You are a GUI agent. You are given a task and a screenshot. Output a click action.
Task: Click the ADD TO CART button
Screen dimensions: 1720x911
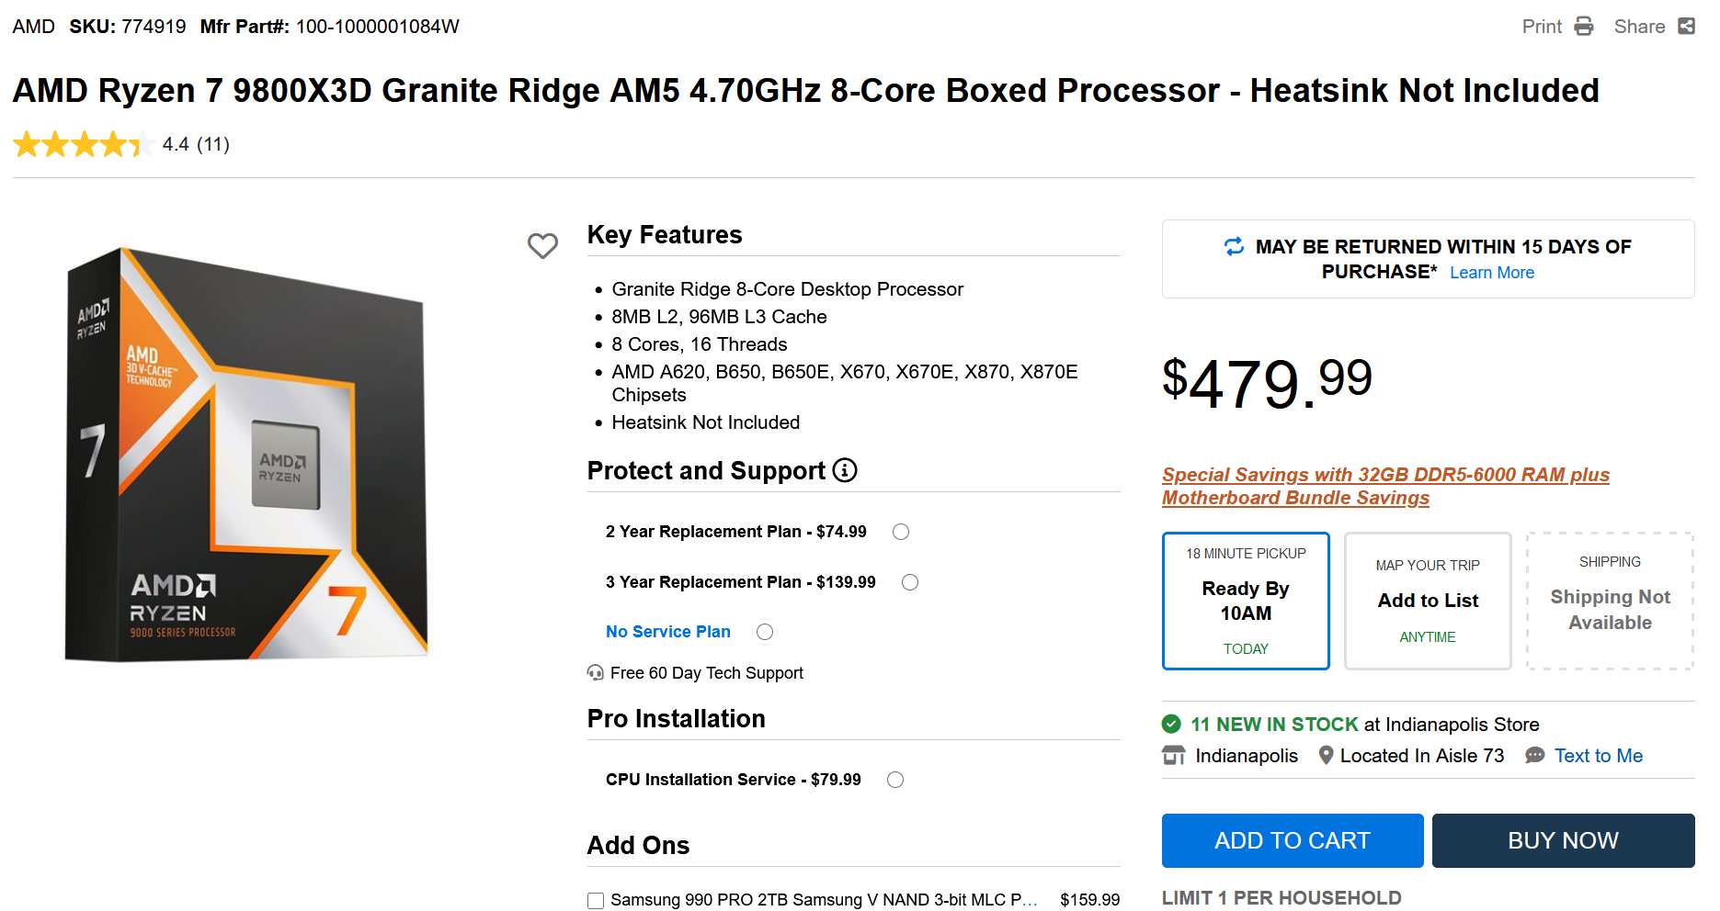1293,840
